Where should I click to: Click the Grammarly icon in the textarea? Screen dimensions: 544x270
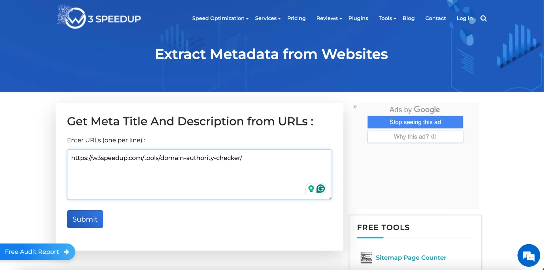click(x=320, y=189)
